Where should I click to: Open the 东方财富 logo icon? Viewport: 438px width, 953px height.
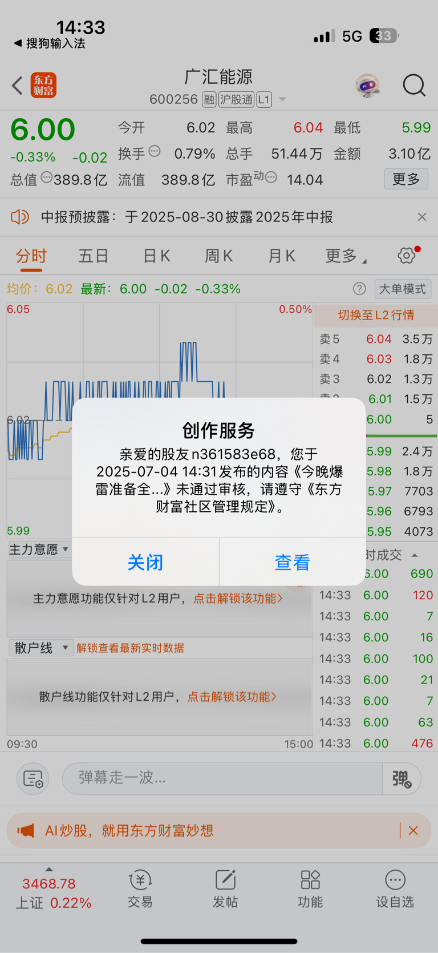point(43,86)
